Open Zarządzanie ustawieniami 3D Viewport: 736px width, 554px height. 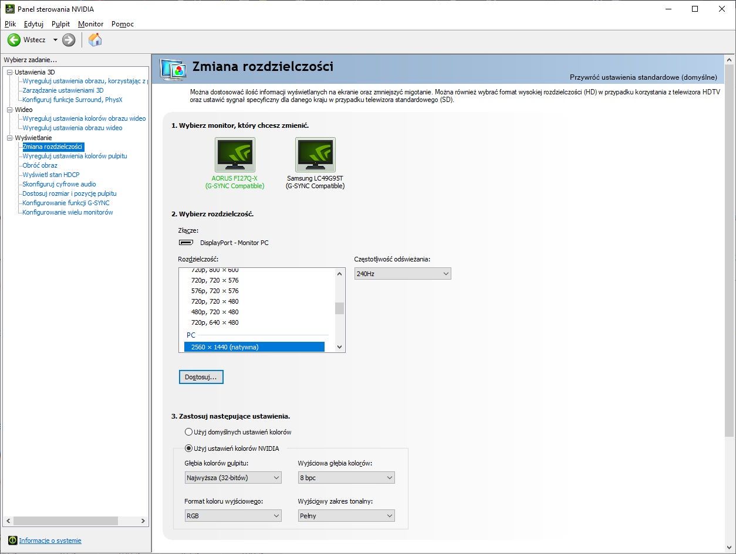click(63, 90)
